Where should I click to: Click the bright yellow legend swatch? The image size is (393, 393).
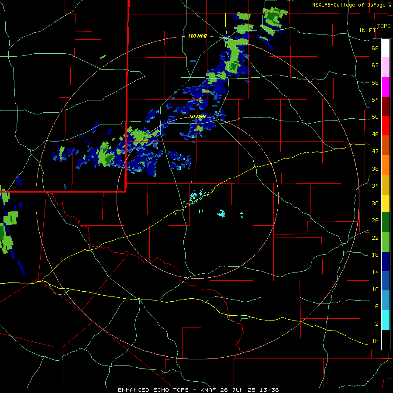coord(386,203)
